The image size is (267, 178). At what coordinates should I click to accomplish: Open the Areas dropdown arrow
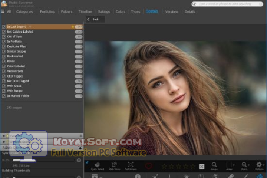pos(234,165)
